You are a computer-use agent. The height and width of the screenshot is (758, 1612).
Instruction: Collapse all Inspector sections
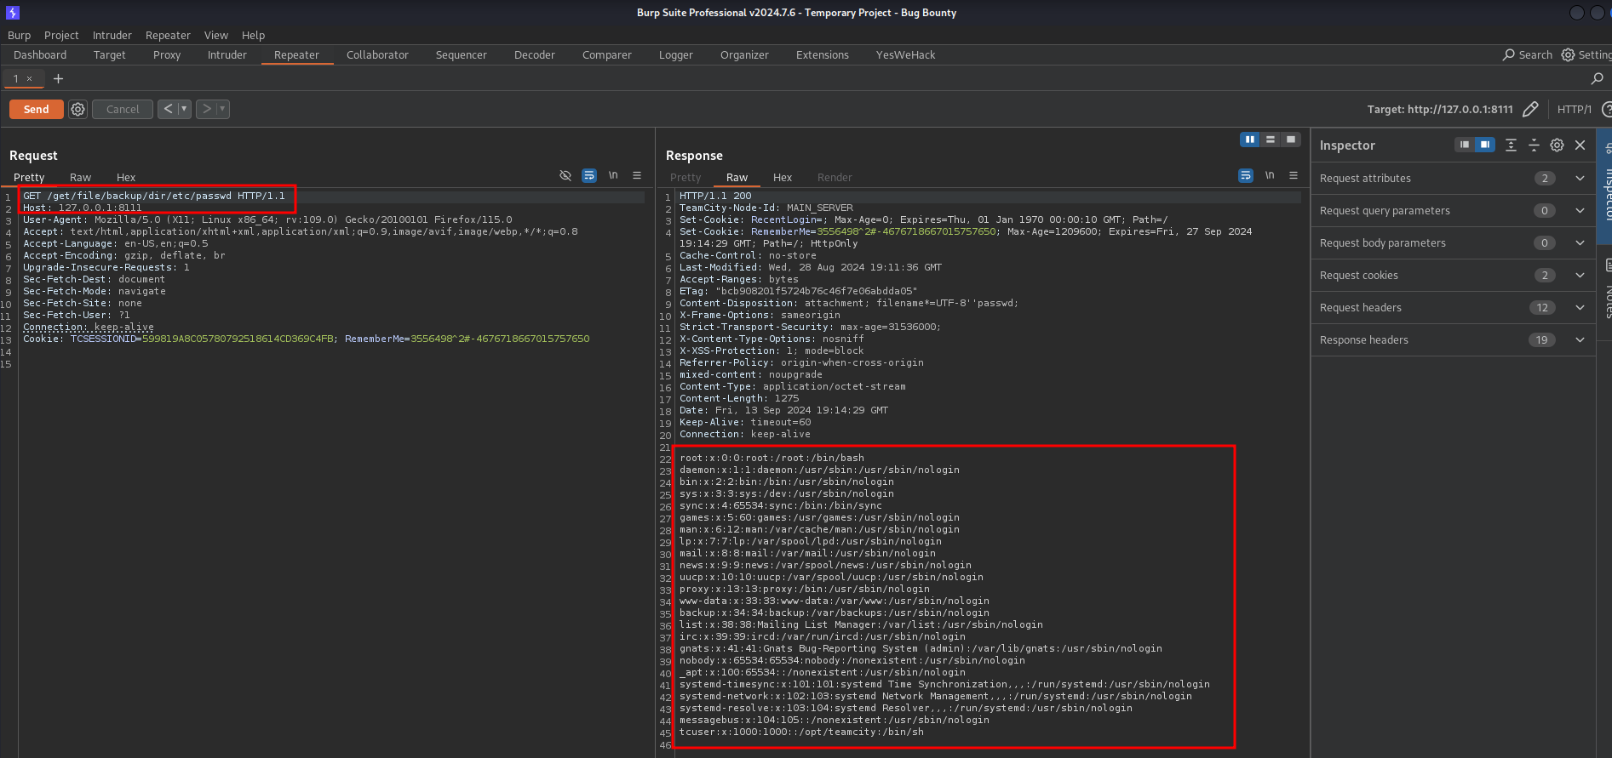pos(1534,145)
